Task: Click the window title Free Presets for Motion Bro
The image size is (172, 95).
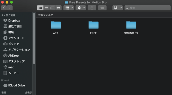Action: tap(88, 2)
